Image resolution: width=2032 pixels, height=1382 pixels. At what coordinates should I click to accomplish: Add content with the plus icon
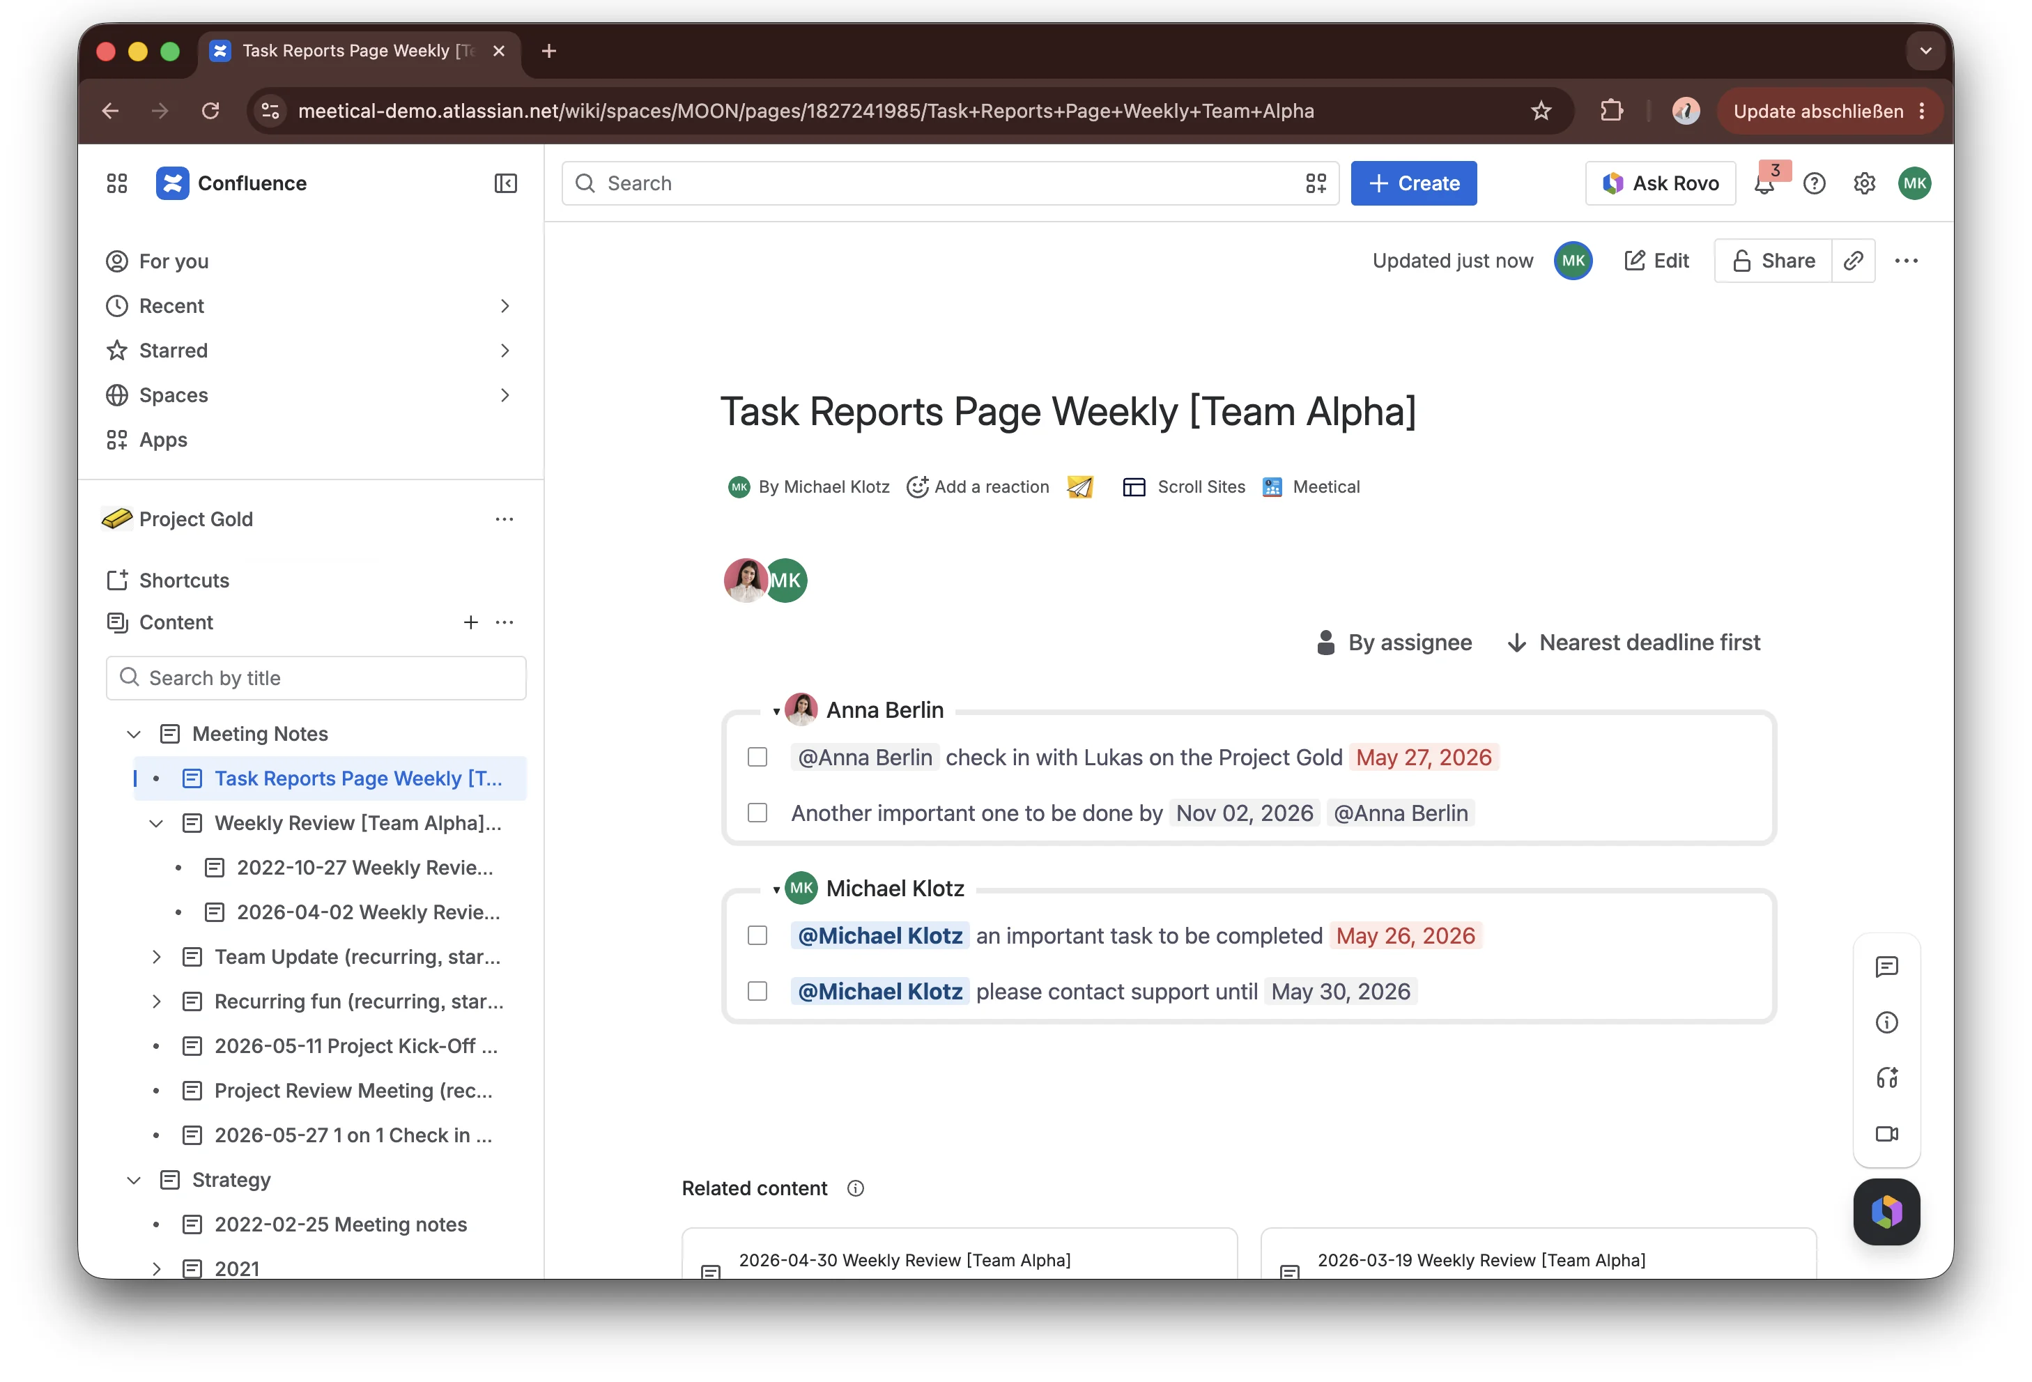click(470, 622)
